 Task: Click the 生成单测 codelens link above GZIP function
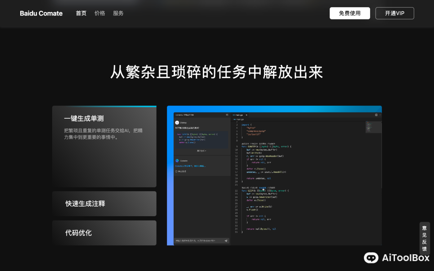coord(262,188)
